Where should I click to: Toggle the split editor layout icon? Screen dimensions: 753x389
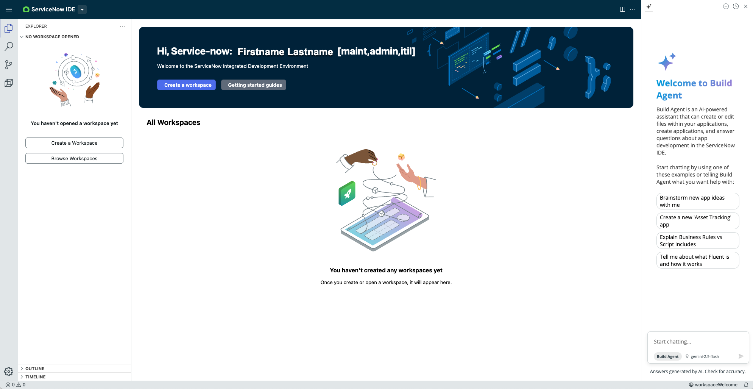[x=622, y=9]
